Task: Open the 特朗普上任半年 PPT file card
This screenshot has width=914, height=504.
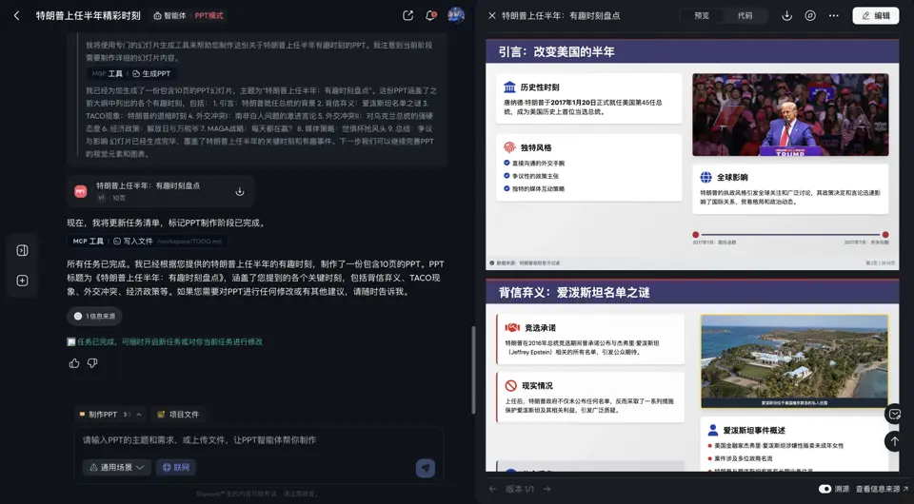Action: tap(160, 191)
